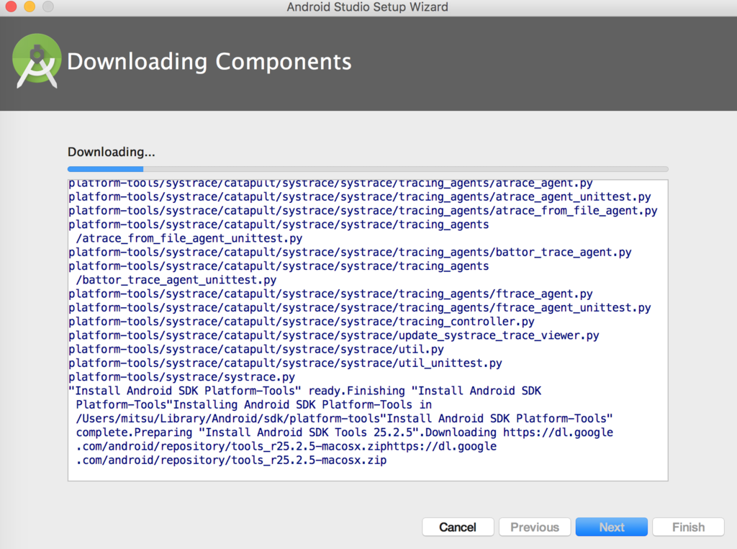The height and width of the screenshot is (549, 737).
Task: Click the yellow minimize window button
Action: point(30,6)
